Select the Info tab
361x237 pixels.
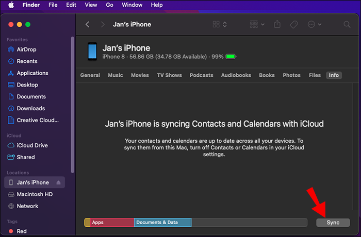click(334, 75)
